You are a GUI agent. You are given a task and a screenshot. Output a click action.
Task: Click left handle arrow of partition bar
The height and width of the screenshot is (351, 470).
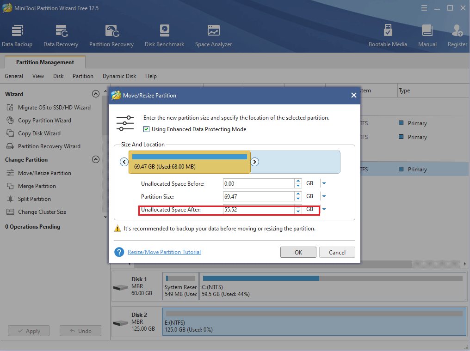124,162
